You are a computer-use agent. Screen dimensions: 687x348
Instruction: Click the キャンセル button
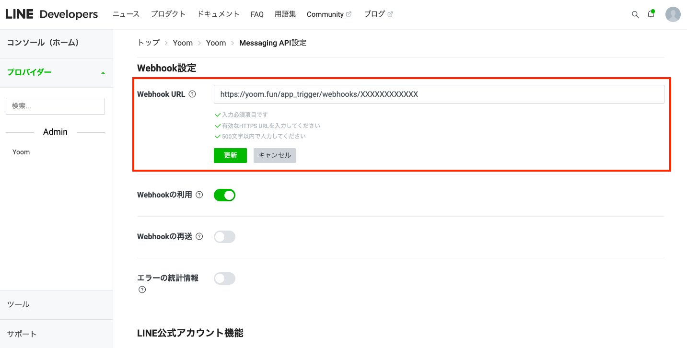pos(275,155)
